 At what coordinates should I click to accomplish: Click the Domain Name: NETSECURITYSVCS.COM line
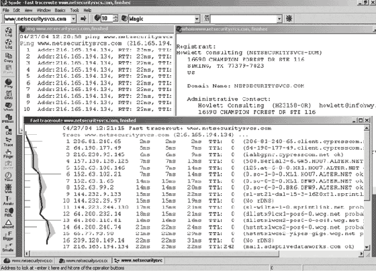pyautogui.click(x=246, y=86)
